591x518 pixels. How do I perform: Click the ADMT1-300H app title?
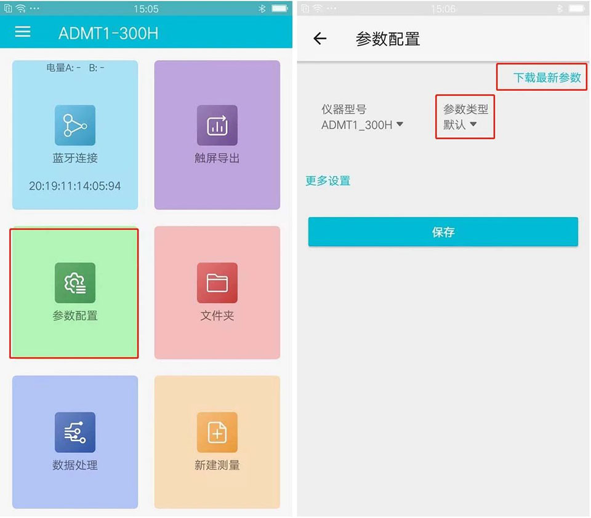point(108,33)
